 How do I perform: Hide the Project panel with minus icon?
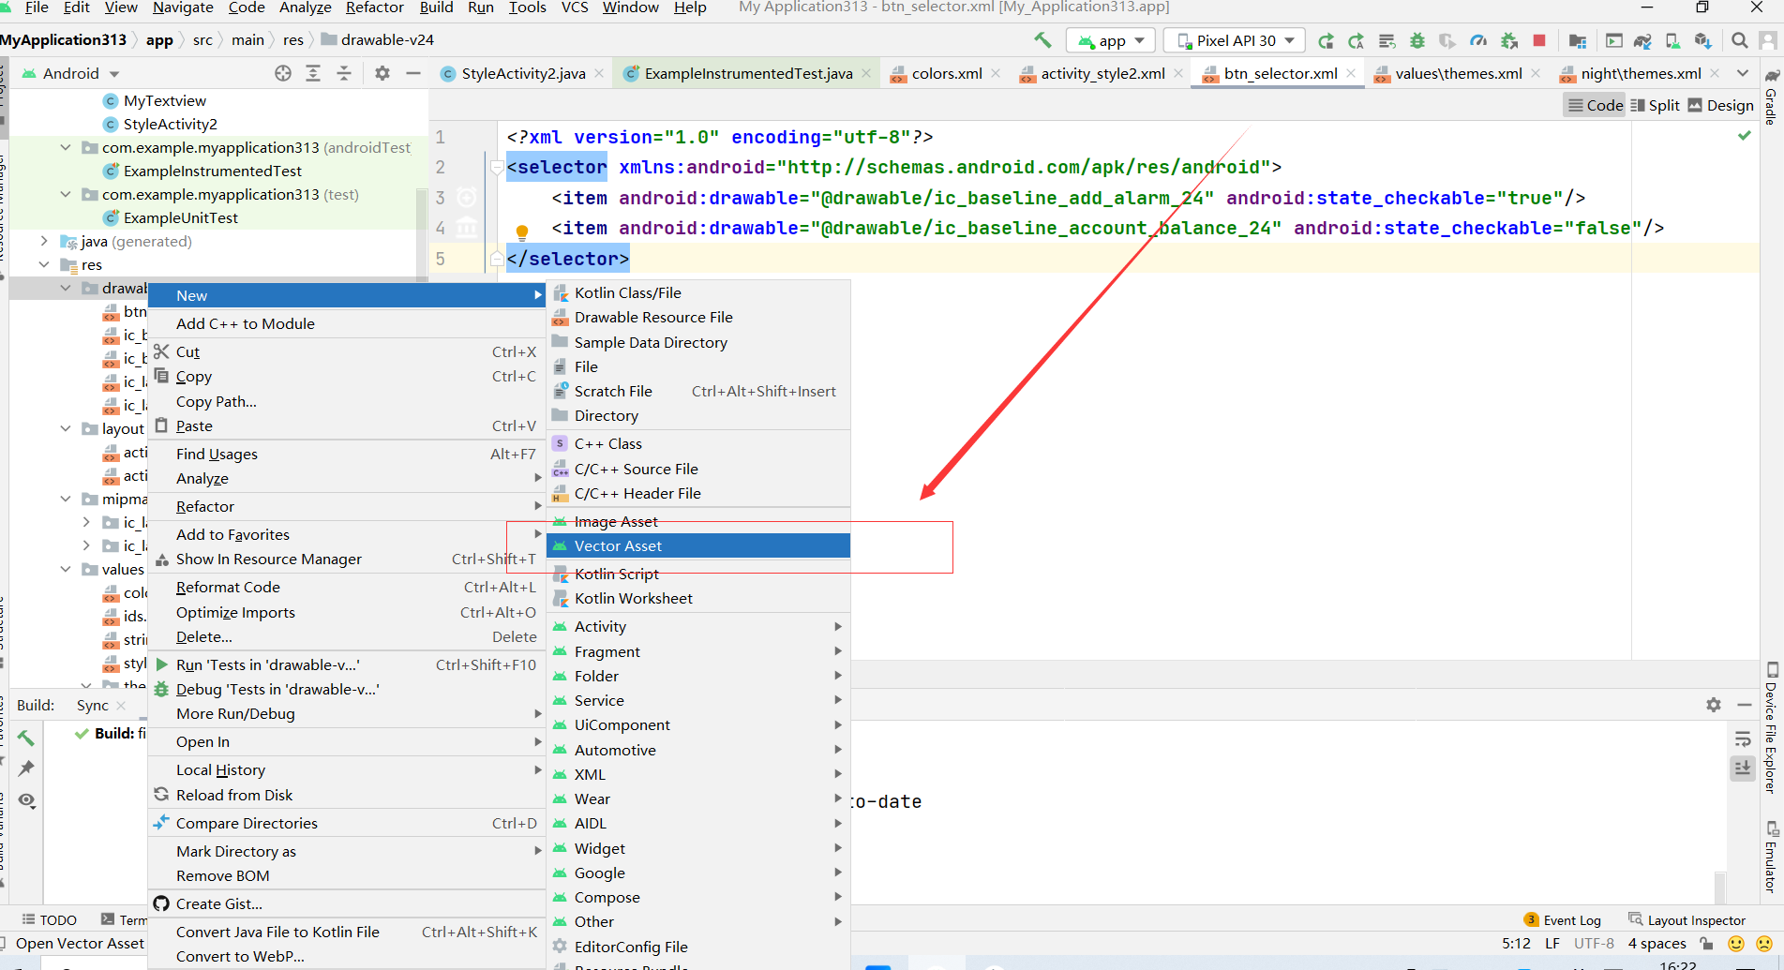pos(413,73)
